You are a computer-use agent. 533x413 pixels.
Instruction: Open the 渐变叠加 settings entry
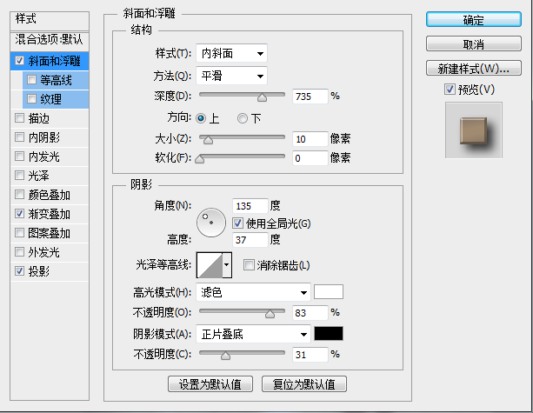click(x=50, y=214)
